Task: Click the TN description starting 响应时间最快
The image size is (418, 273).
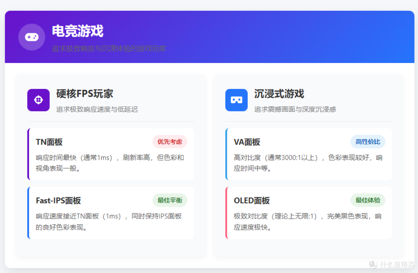Action: [x=110, y=163]
